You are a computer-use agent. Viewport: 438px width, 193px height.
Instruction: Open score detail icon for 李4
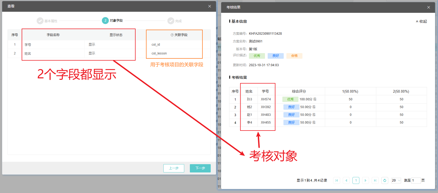[x=314, y=123]
